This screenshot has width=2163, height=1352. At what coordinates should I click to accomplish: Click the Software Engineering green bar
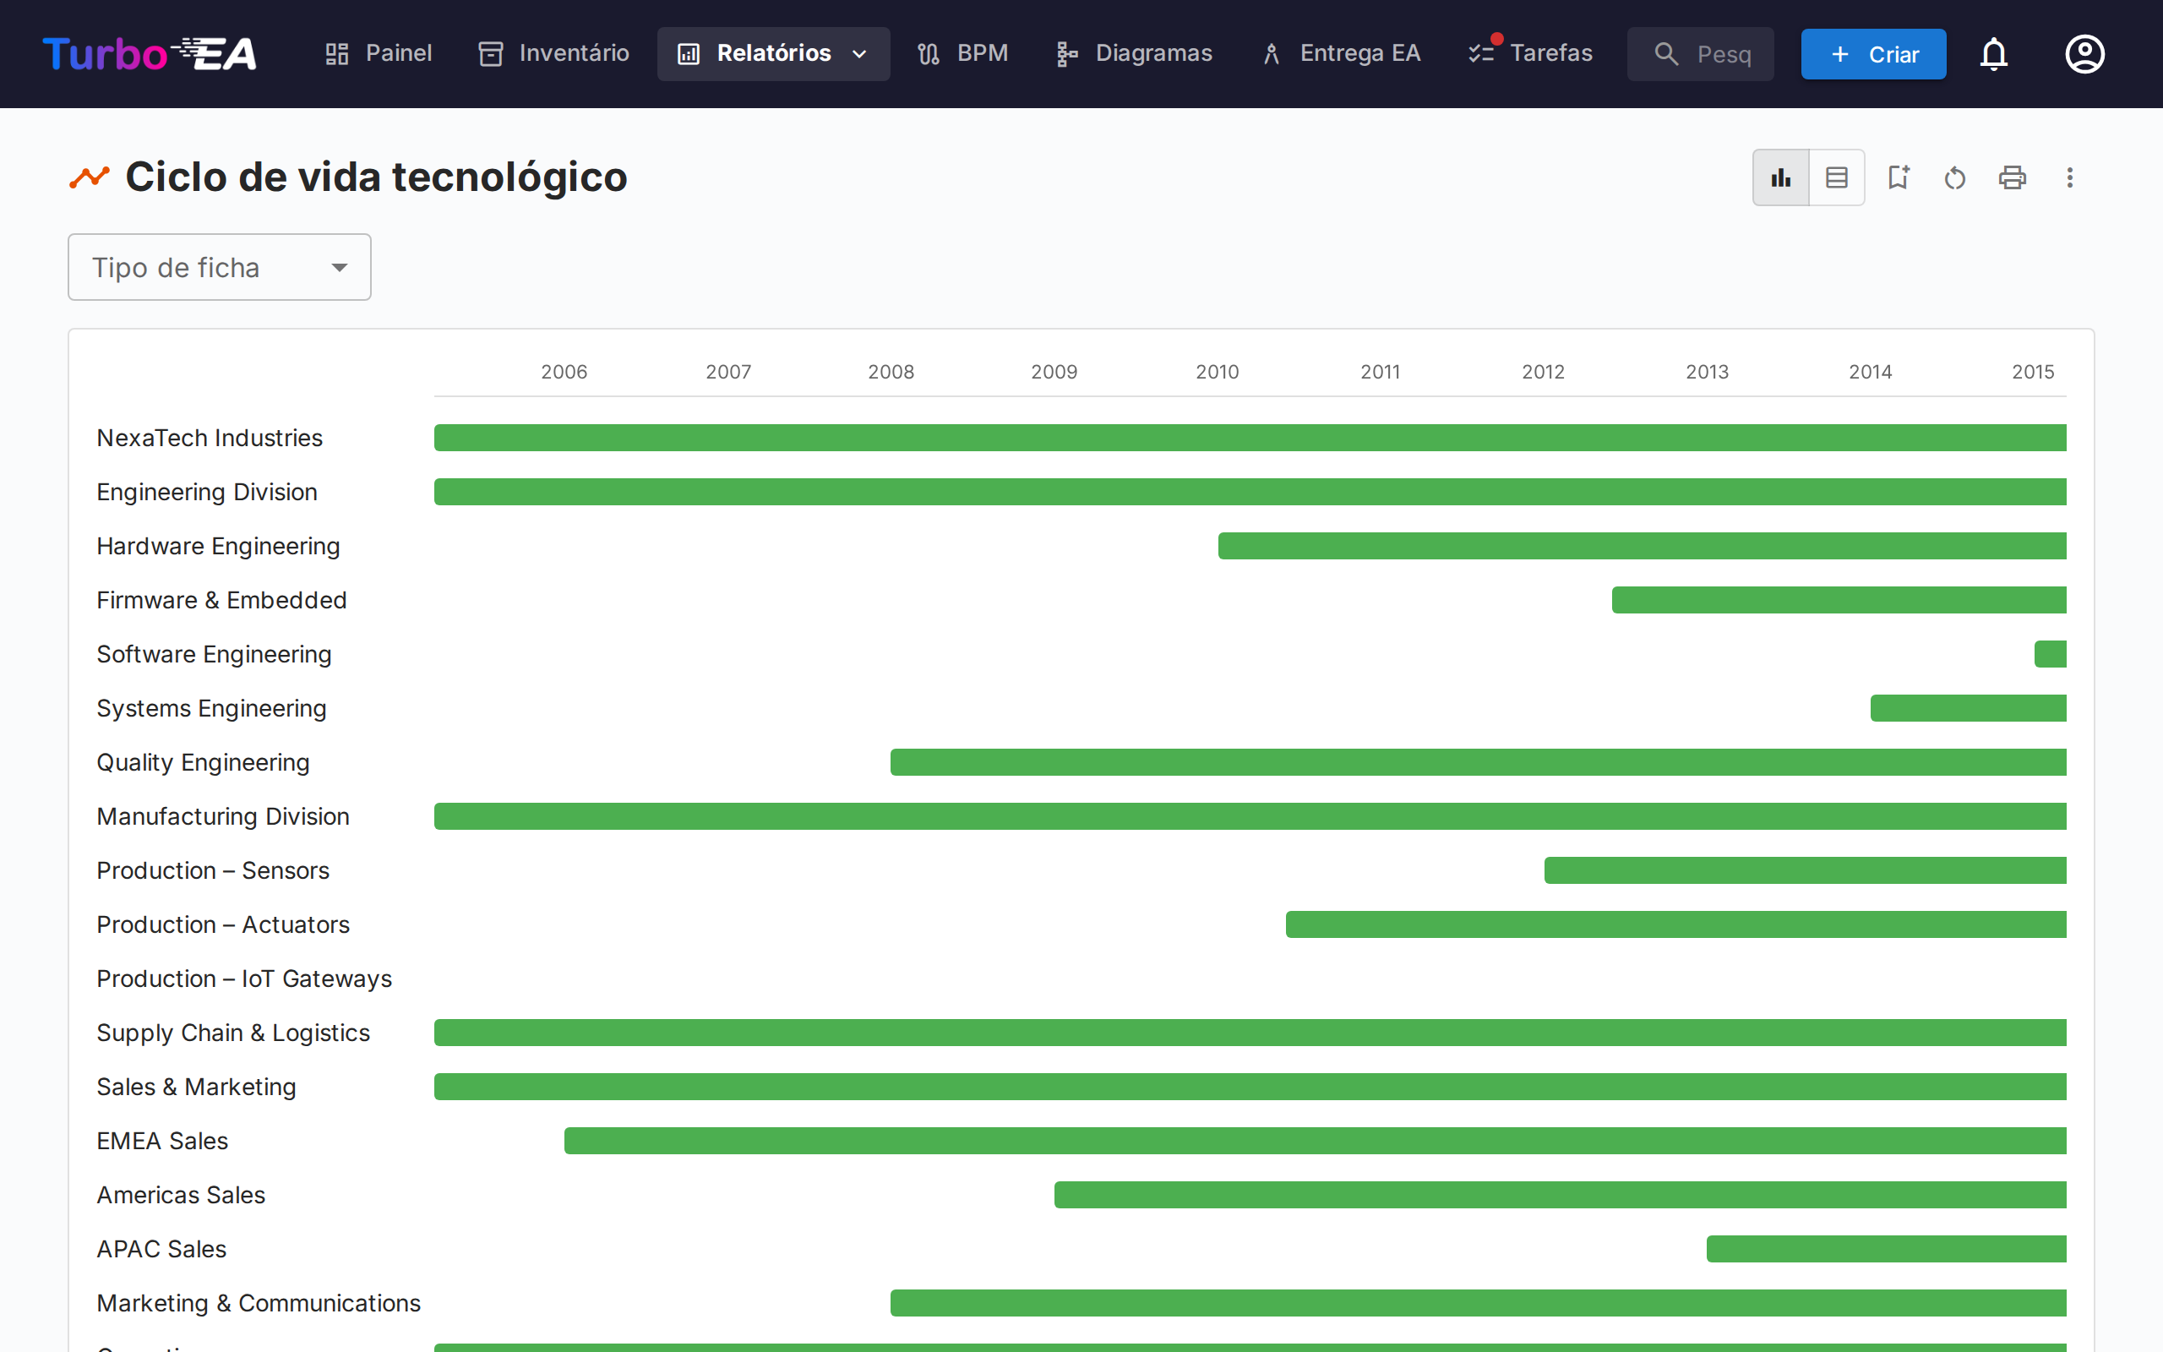(2050, 655)
